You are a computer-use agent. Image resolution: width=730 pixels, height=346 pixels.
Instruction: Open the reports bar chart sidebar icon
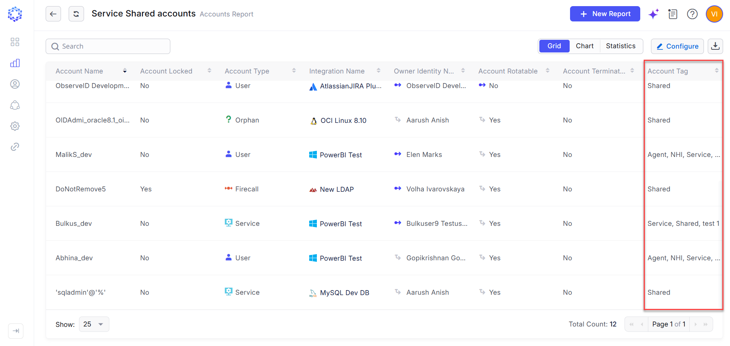coord(15,63)
